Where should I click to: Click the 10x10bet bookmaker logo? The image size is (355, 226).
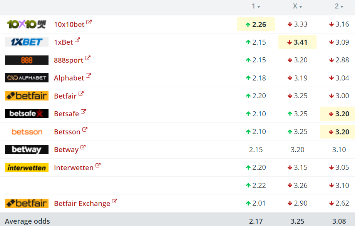(27, 24)
